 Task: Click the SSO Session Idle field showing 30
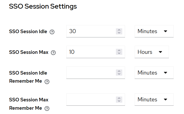click(x=91, y=31)
